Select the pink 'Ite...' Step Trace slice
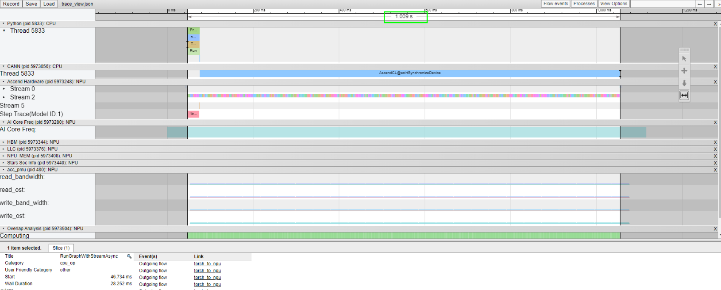Viewport: 721px width, 290px height. 193,114
